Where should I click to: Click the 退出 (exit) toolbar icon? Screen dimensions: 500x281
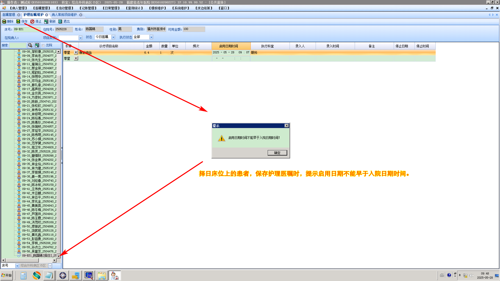point(60,22)
